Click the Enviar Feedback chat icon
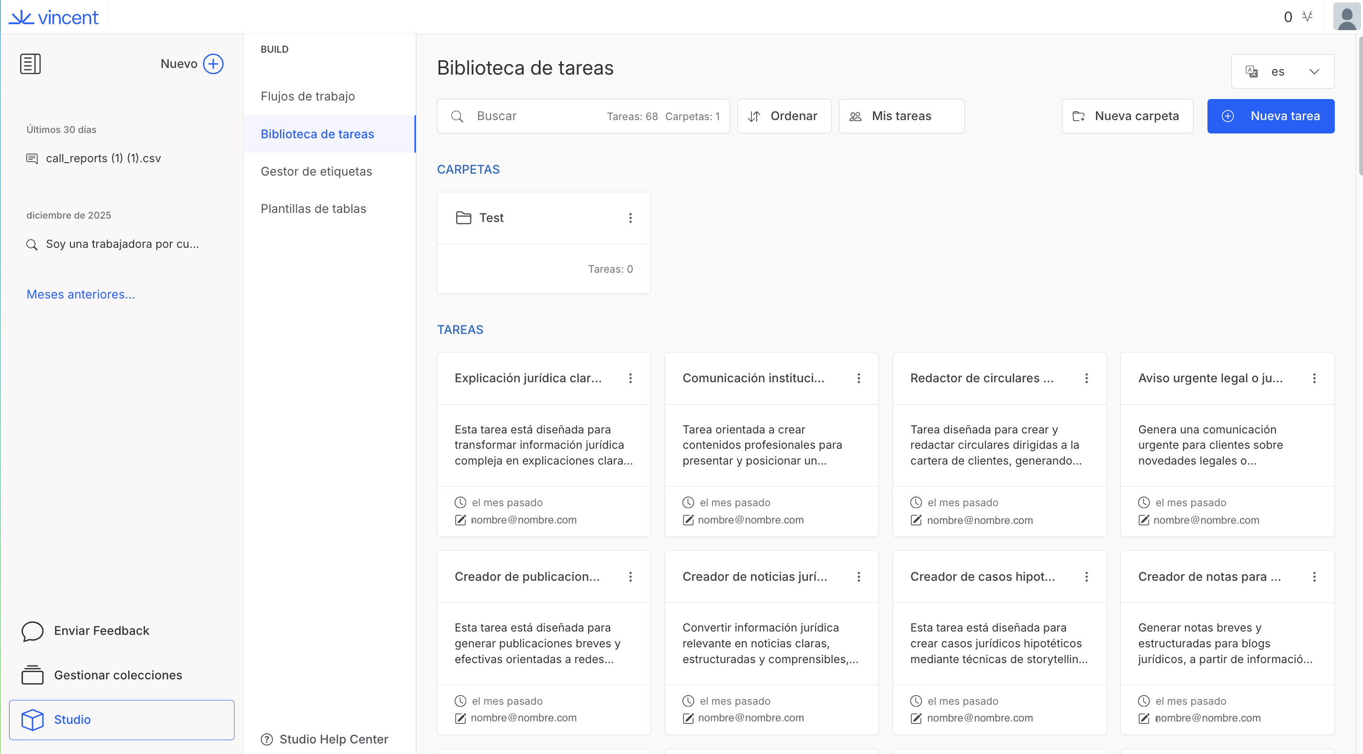 (x=32, y=630)
